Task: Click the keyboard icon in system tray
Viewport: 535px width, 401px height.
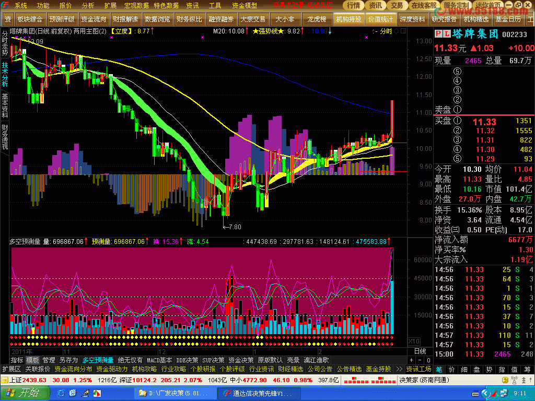Action: pyautogui.click(x=475, y=394)
